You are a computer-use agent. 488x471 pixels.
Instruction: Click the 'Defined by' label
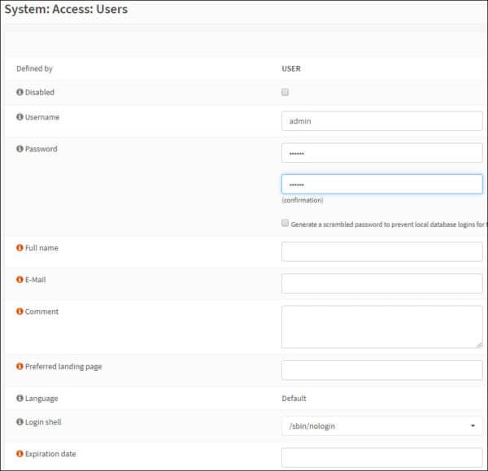point(34,68)
